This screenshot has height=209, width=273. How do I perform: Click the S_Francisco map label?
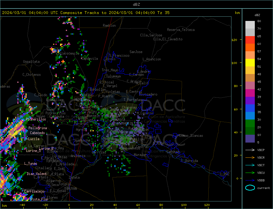[119, 56]
